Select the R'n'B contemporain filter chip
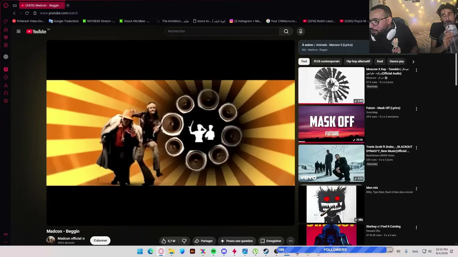The width and height of the screenshot is (458, 257). point(327,61)
